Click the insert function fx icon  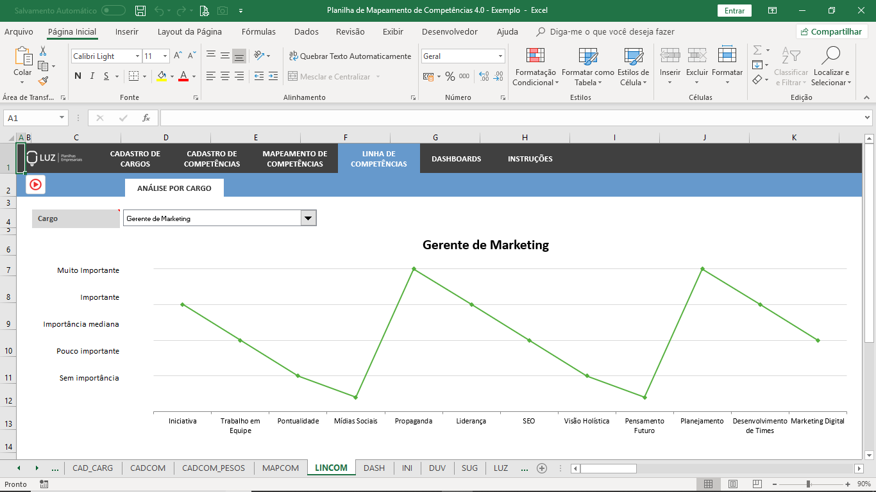tap(146, 118)
